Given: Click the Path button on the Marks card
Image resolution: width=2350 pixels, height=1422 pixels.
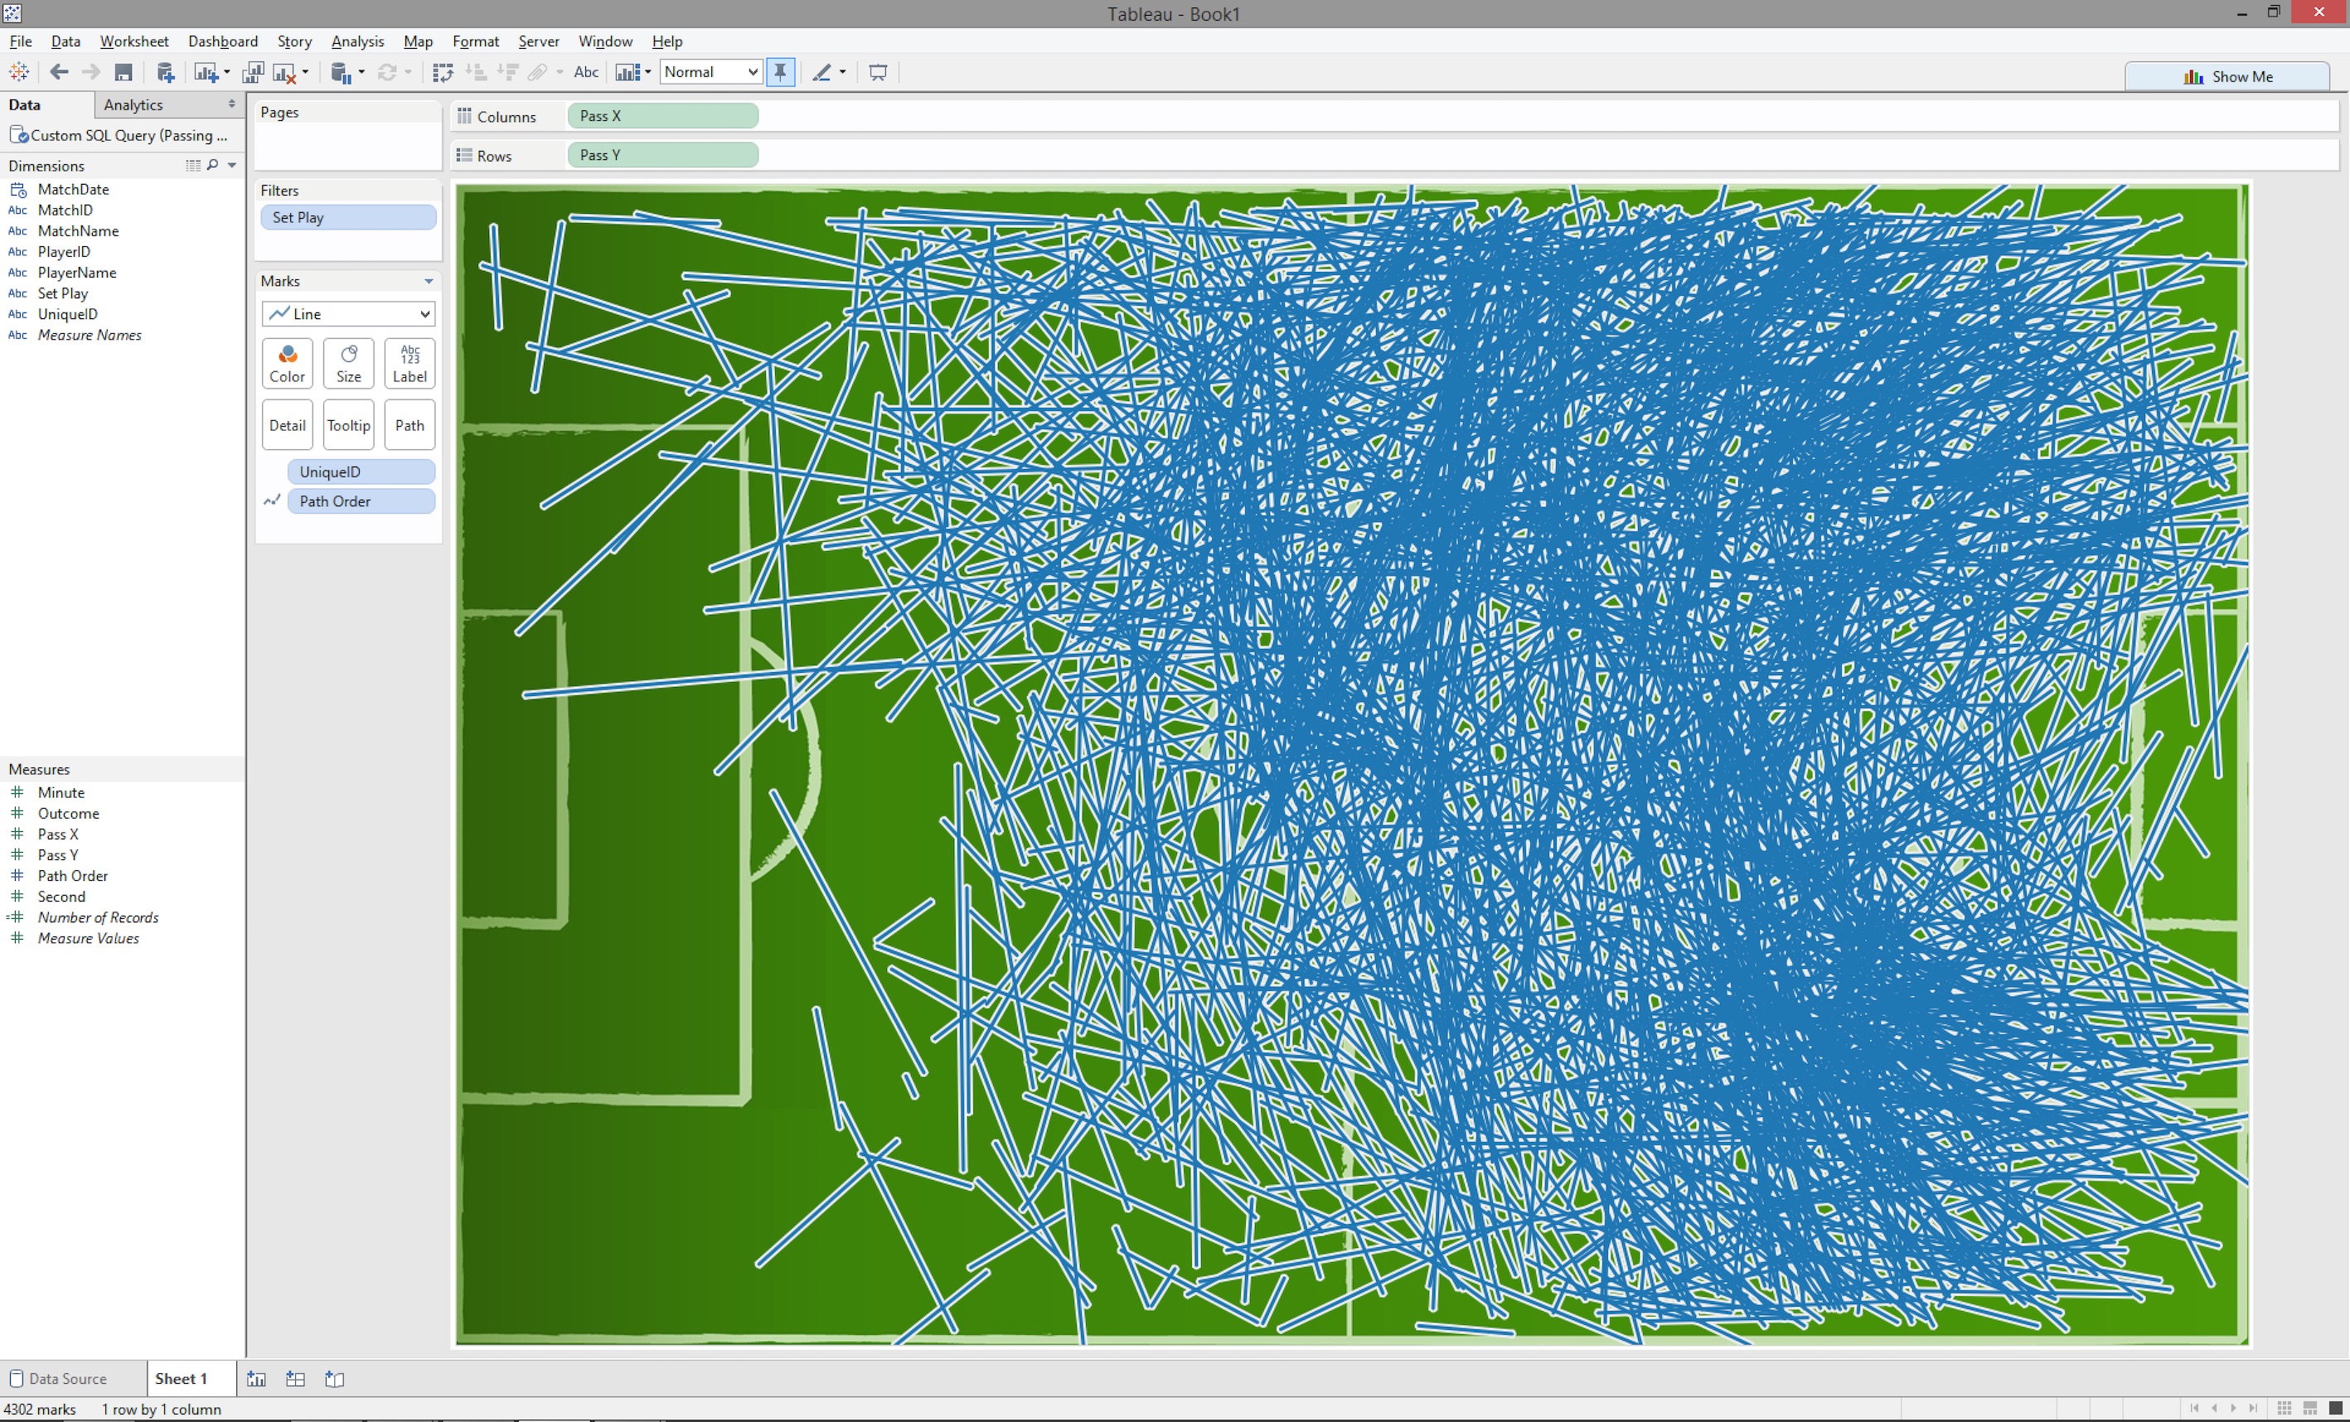Looking at the screenshot, I should (410, 425).
